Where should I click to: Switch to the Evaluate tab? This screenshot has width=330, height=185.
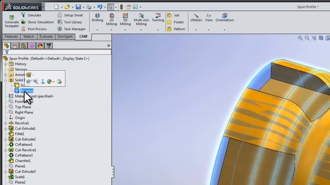click(x=46, y=36)
